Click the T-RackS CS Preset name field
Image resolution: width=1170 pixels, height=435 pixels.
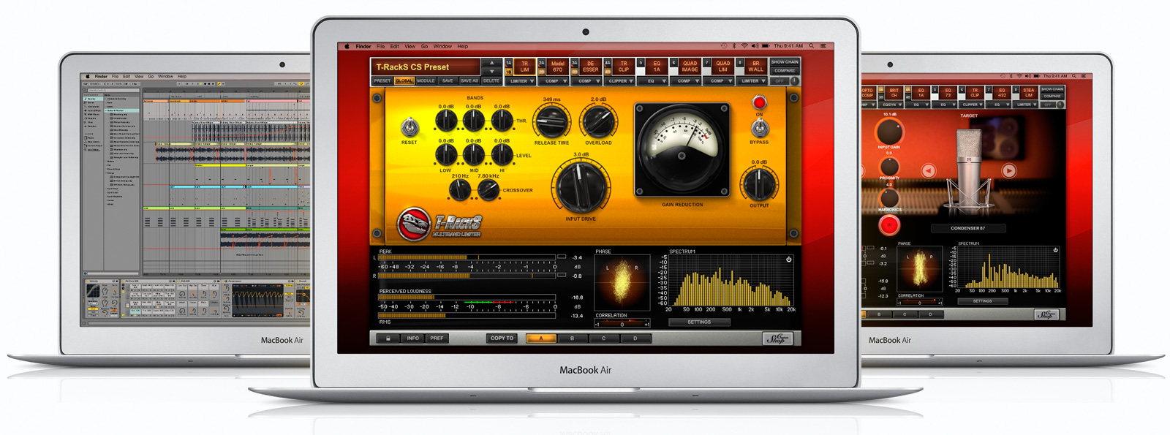tap(426, 67)
